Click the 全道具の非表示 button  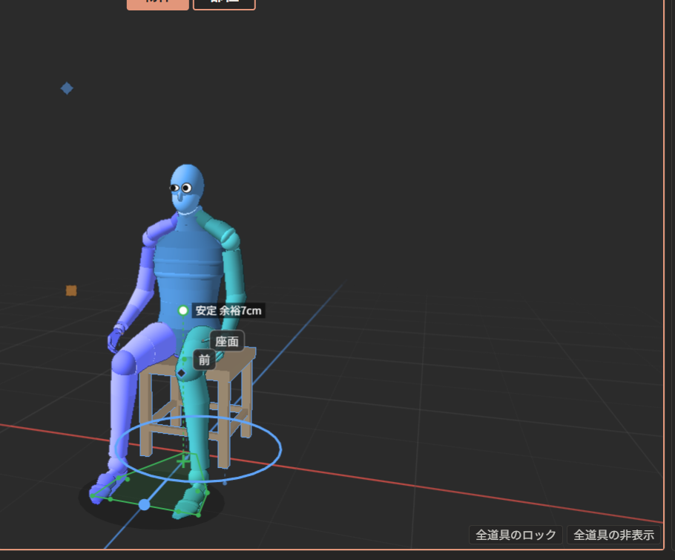click(x=613, y=535)
